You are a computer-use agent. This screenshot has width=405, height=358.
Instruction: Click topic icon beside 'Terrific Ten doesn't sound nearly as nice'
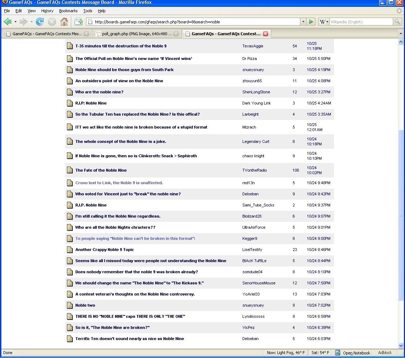point(70,339)
